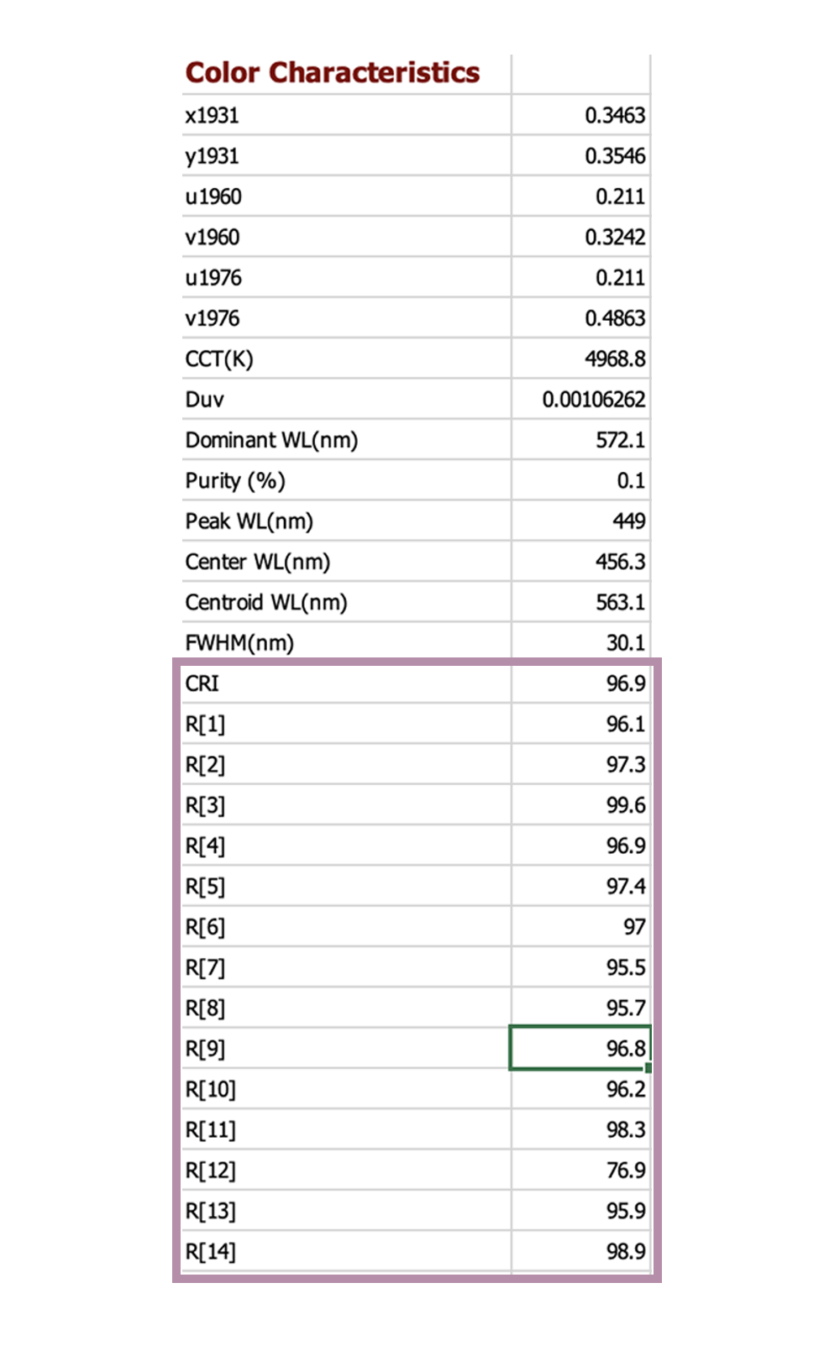Select the Center WL(nm) label cell
Screen dimensions: 840x1351
346,562
